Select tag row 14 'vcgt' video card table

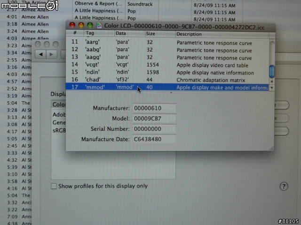tap(167, 65)
